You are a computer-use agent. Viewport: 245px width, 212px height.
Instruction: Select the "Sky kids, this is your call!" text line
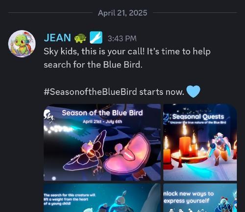(x=127, y=52)
